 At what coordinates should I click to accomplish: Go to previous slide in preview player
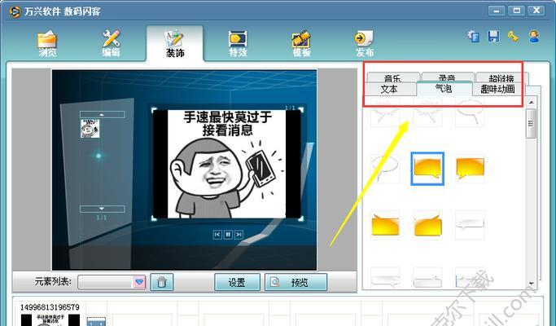(x=217, y=235)
